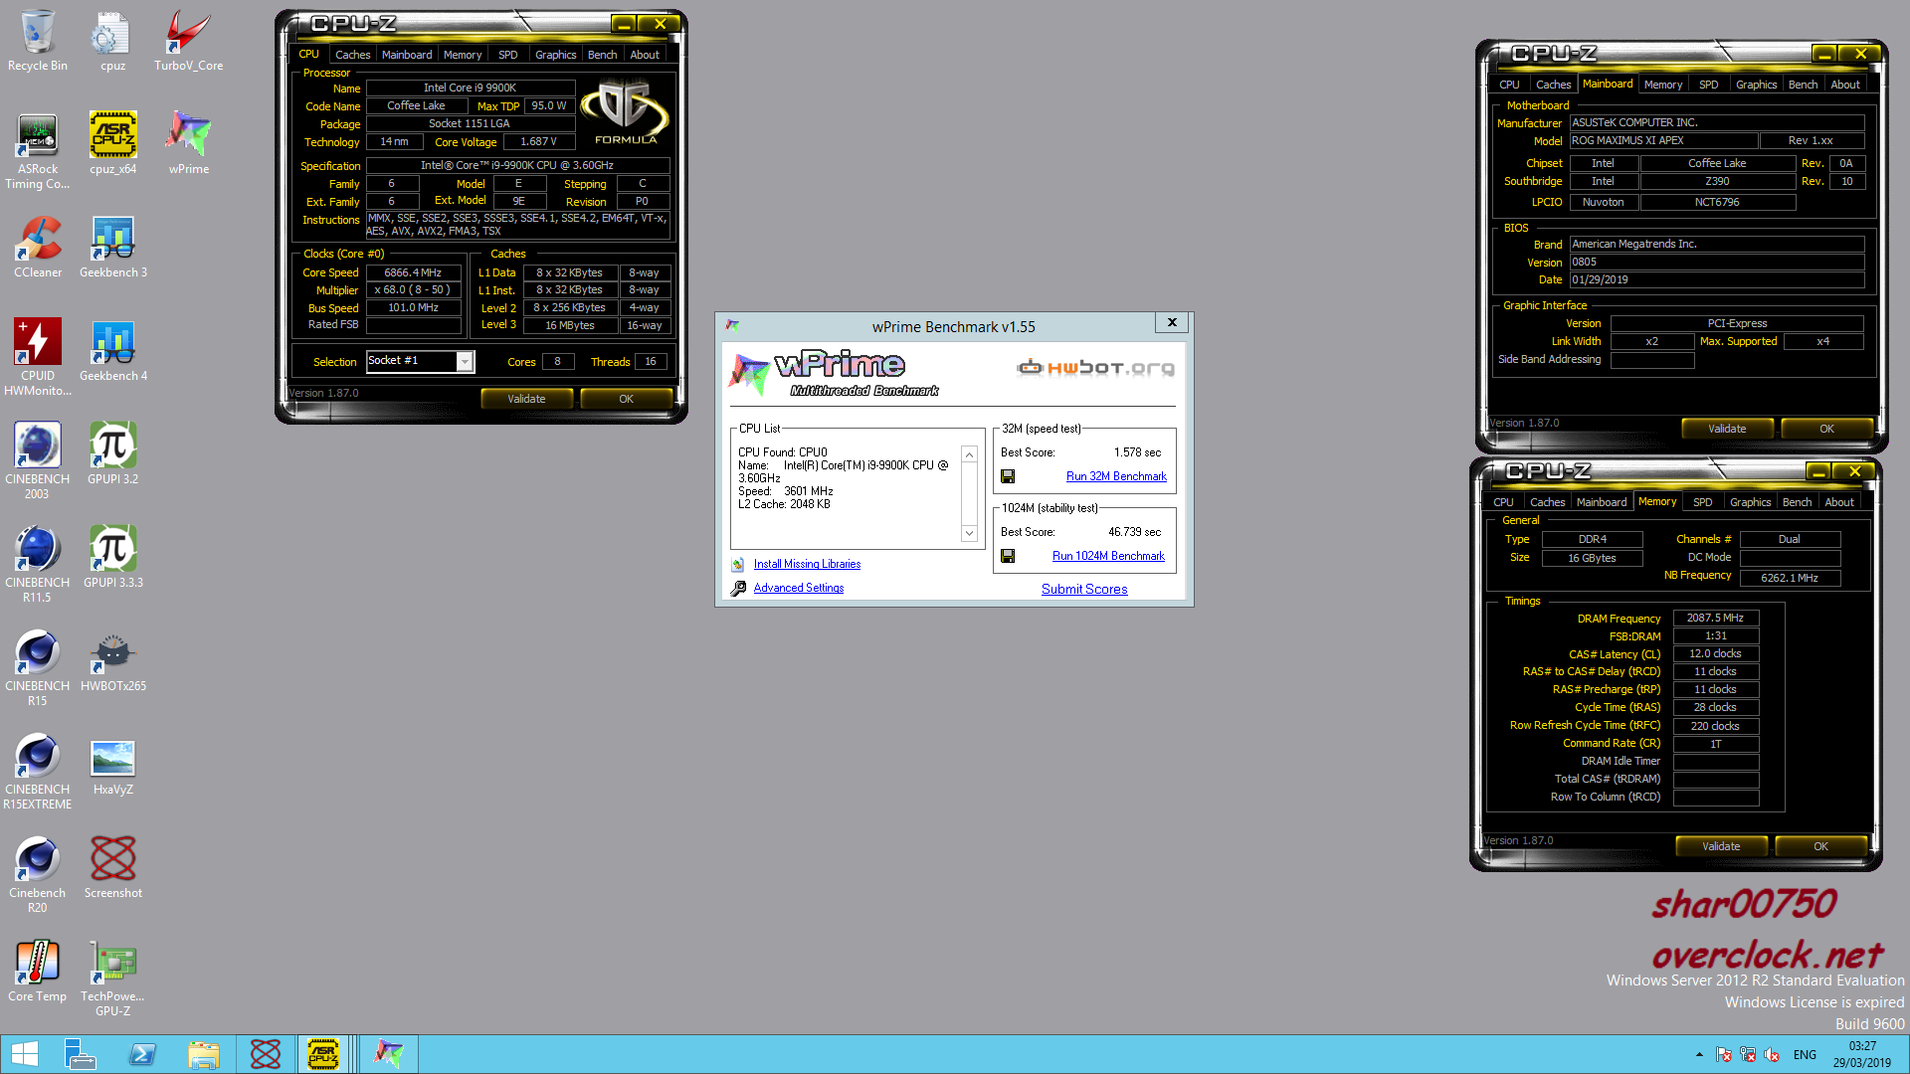This screenshot has height=1074, width=1910.
Task: Show hidden system tray icons arrow
Action: [1699, 1055]
